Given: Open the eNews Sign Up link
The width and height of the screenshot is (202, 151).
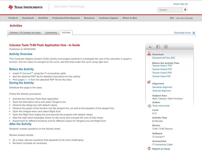Looking at the screenshot, I should (x=181, y=4).
